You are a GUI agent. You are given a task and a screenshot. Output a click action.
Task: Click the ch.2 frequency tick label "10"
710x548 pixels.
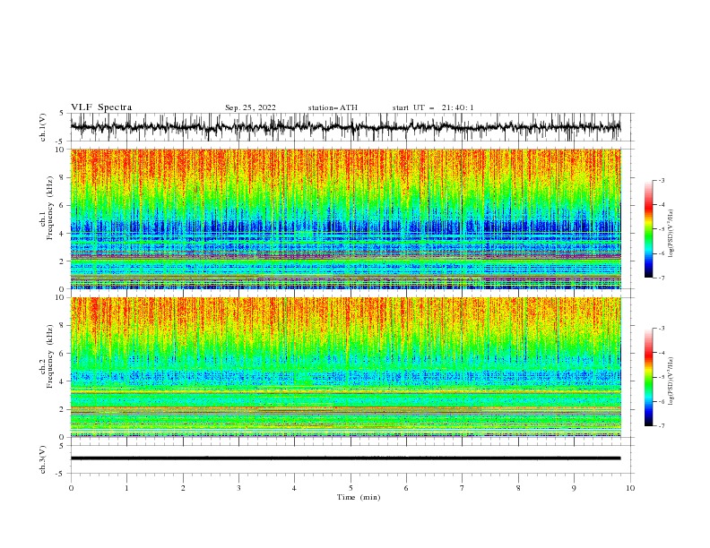(61, 297)
